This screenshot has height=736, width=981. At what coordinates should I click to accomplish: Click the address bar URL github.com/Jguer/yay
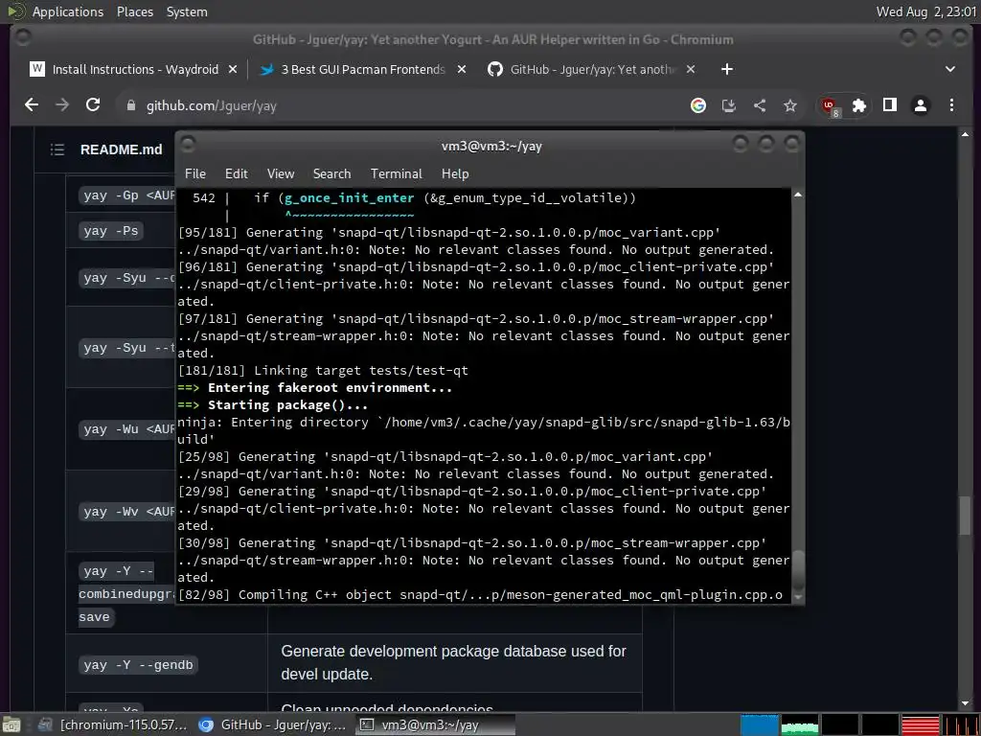[212, 105]
